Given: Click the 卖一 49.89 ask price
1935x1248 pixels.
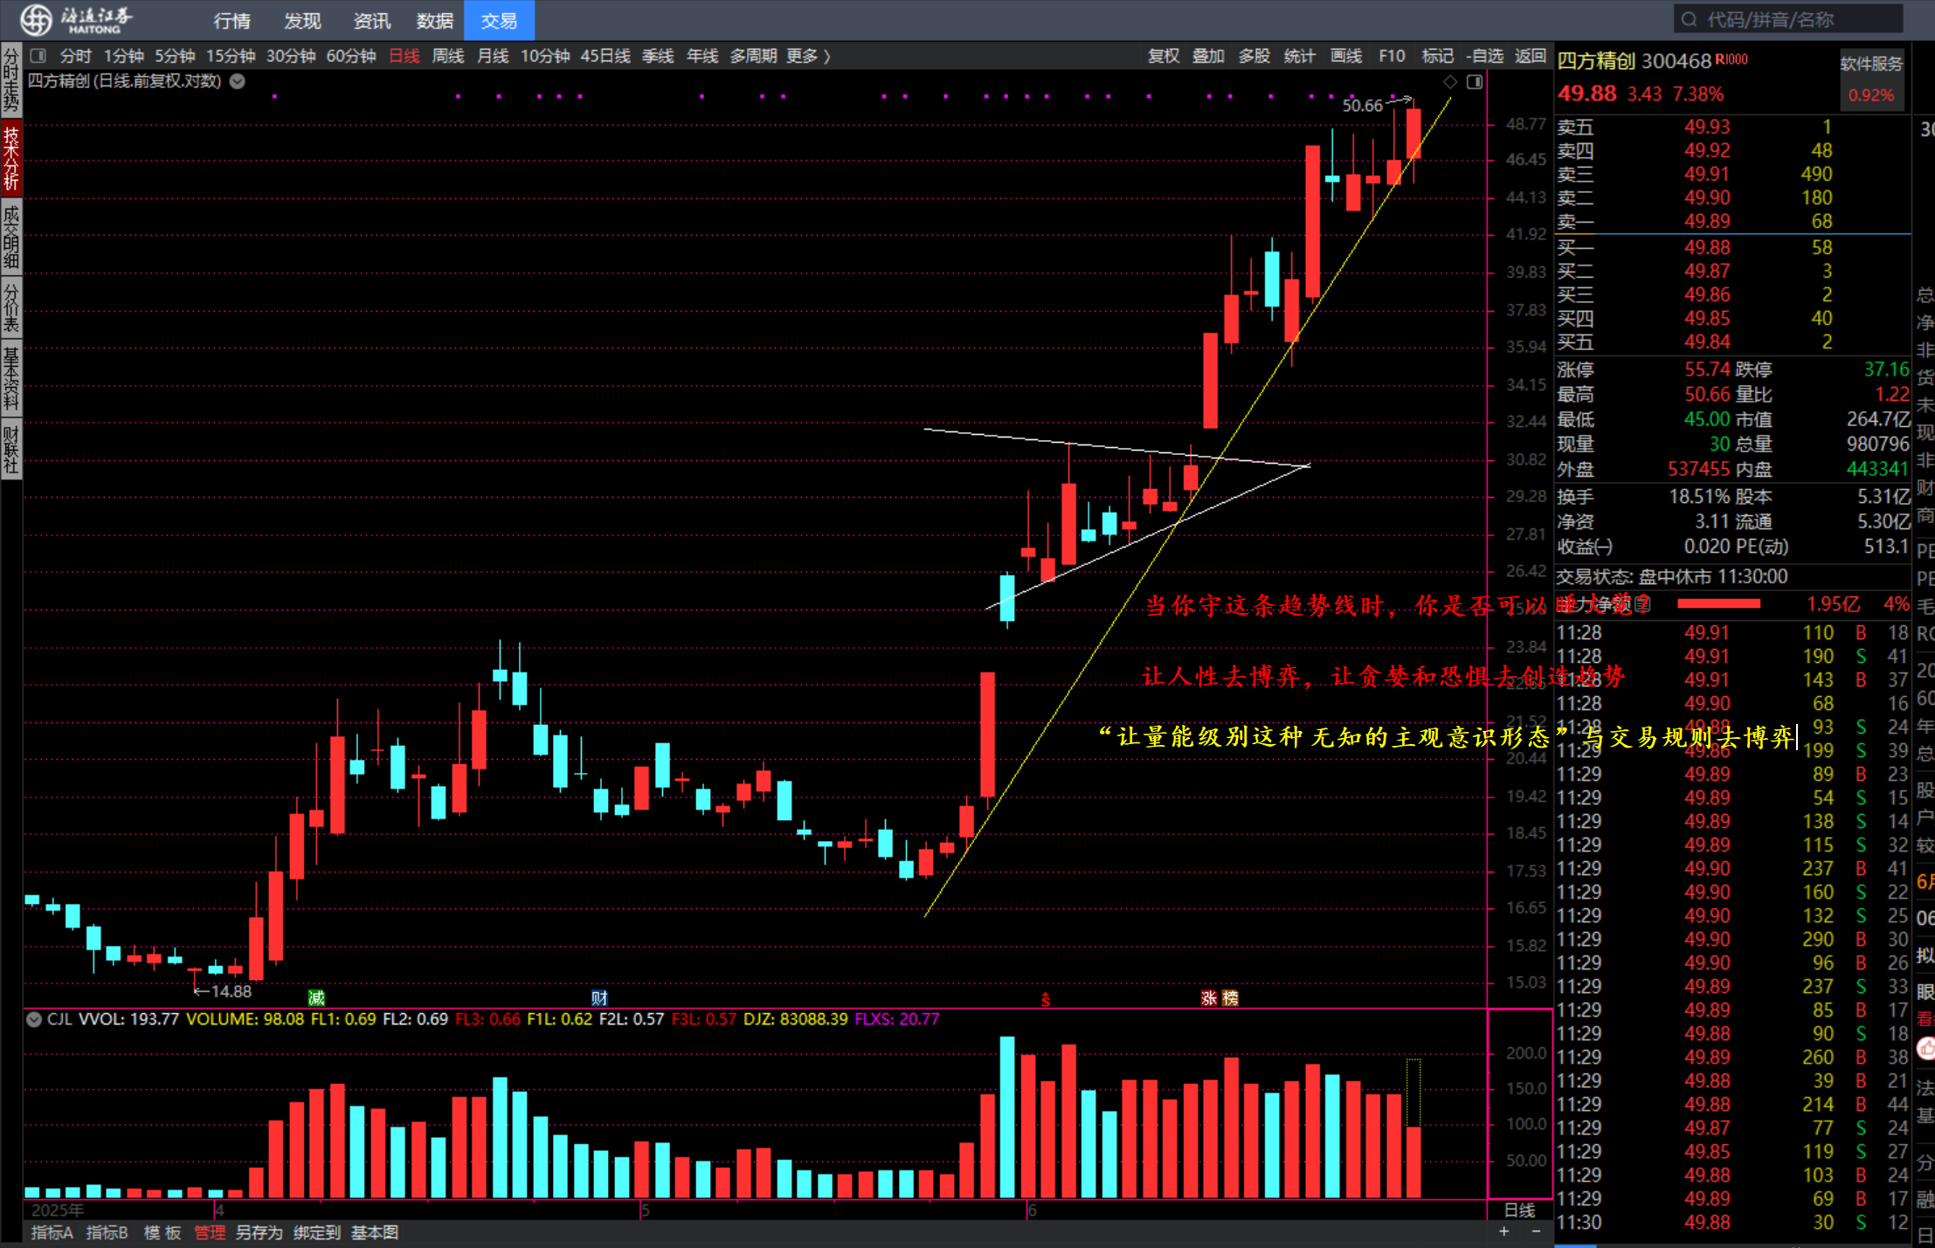Looking at the screenshot, I should (1707, 221).
